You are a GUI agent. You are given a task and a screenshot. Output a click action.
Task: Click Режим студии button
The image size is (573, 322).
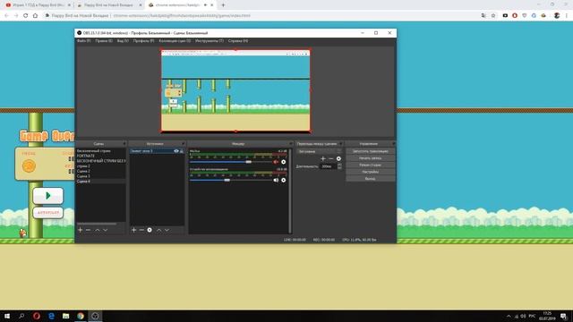click(x=370, y=165)
